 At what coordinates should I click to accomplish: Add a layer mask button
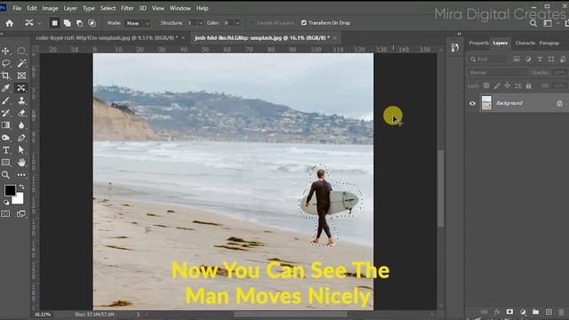click(509, 312)
